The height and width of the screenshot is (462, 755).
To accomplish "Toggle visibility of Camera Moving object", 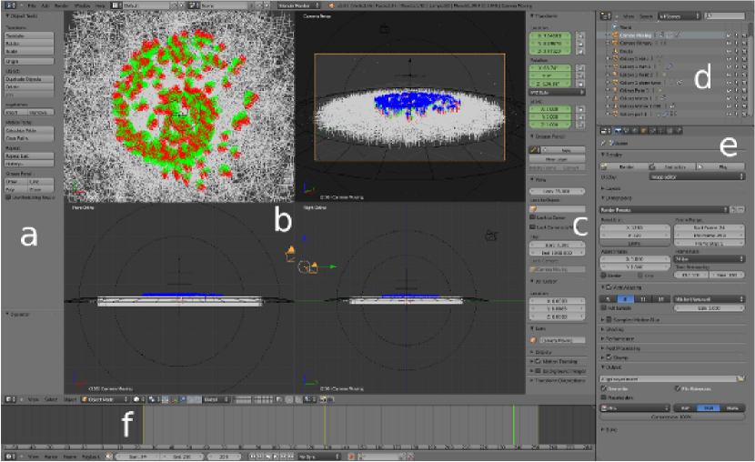I will tap(729, 35).
